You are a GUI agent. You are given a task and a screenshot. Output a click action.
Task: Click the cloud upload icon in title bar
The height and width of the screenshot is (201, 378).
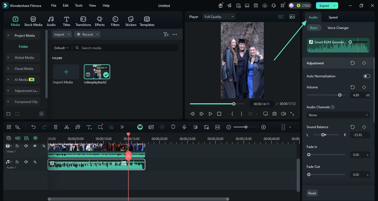point(265,6)
